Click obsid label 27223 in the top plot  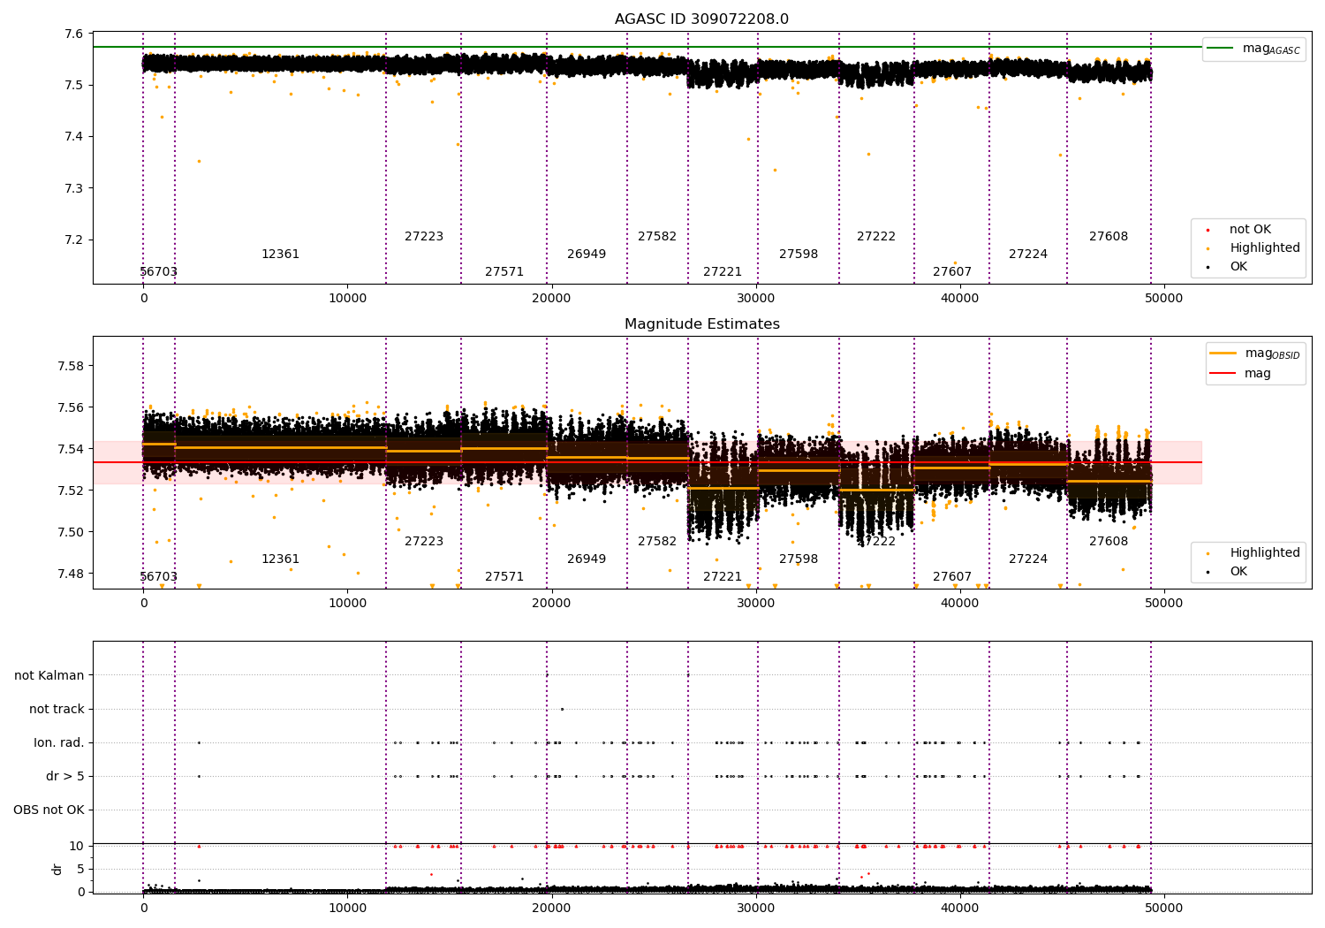click(x=424, y=236)
